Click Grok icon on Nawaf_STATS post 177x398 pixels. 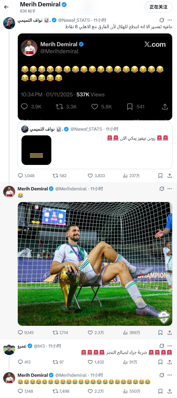[x=162, y=20]
